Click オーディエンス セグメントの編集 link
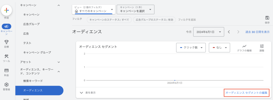273x100 pixels. coord(246,93)
